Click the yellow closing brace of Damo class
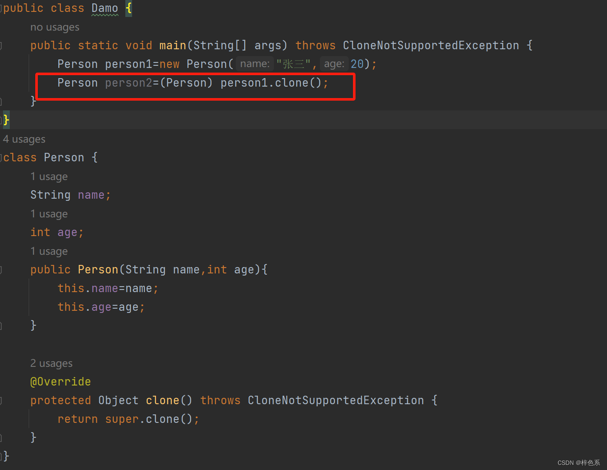The image size is (607, 470). tap(6, 120)
